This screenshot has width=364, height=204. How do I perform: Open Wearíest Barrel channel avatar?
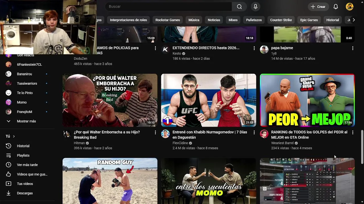tap(264, 134)
